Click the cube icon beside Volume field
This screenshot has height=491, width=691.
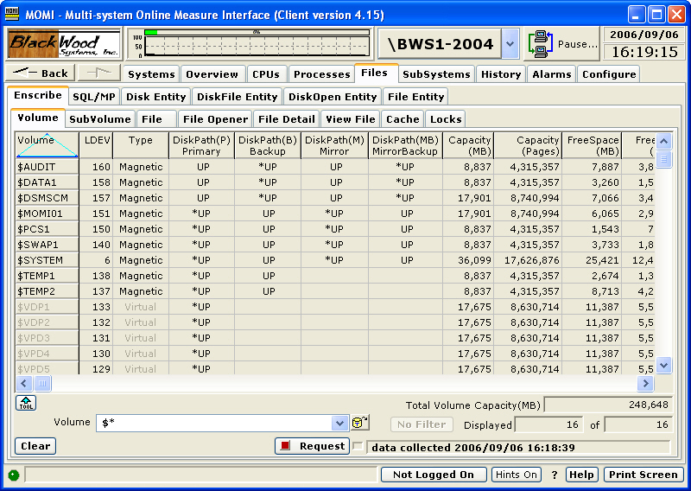(359, 423)
